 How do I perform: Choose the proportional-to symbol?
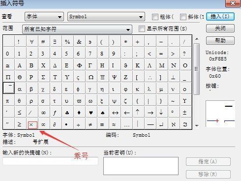(x=43, y=124)
